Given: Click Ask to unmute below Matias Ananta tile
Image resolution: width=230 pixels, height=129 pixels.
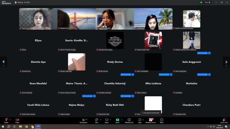Looking at the screenshot, I should coord(202,53).
